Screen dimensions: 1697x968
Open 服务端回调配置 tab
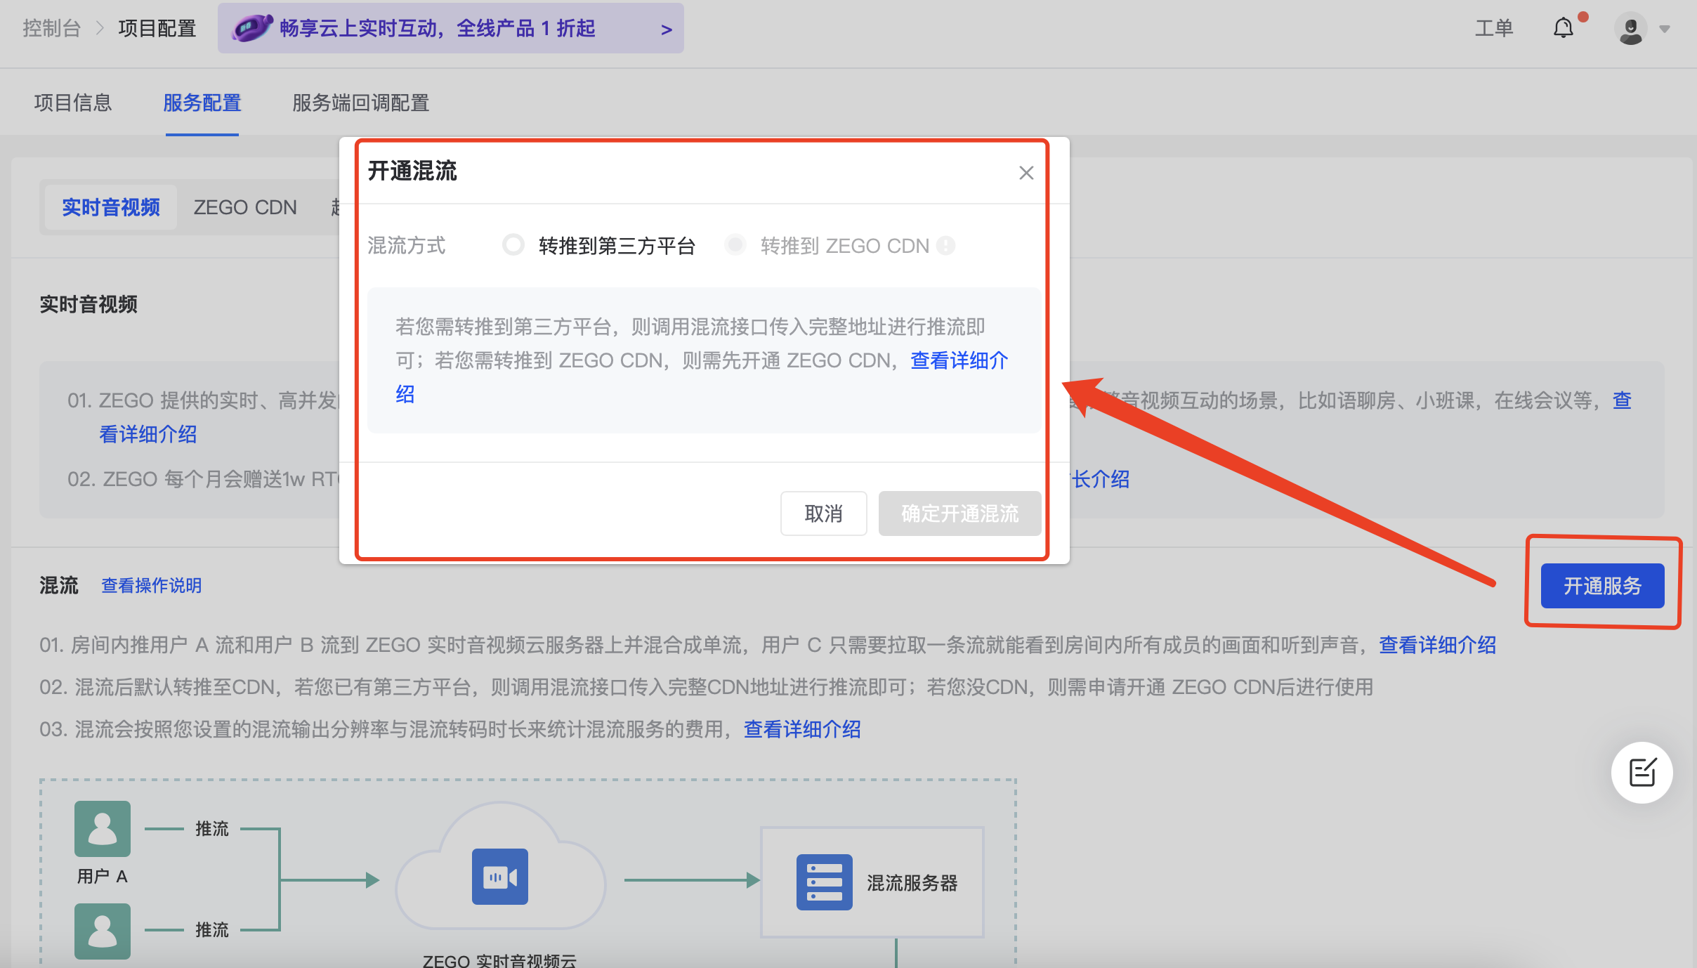coord(360,103)
